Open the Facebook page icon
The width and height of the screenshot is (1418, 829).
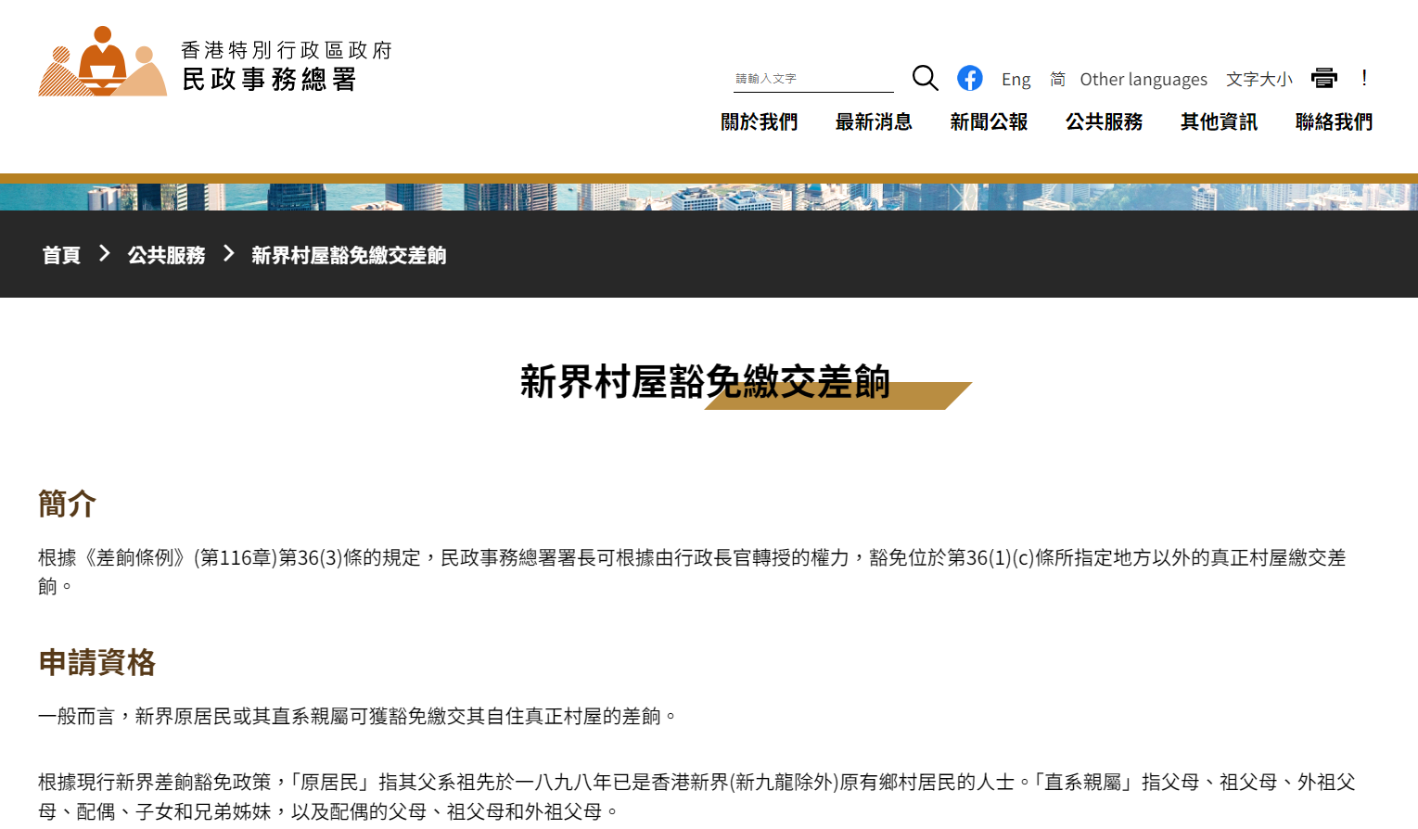click(969, 78)
